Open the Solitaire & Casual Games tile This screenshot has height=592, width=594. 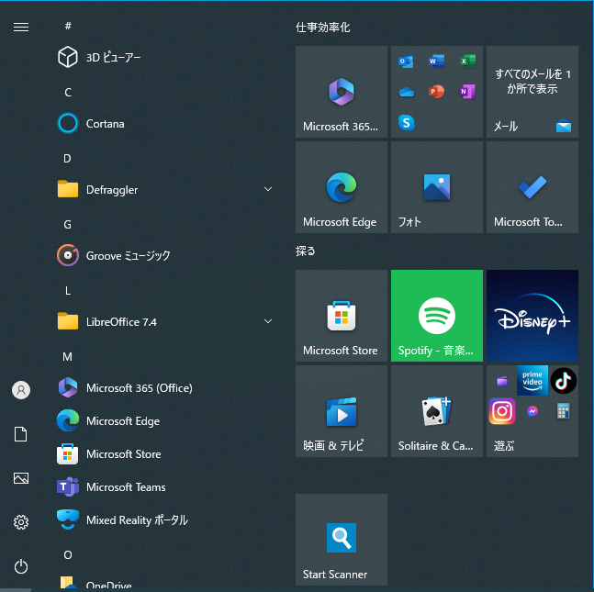(437, 411)
